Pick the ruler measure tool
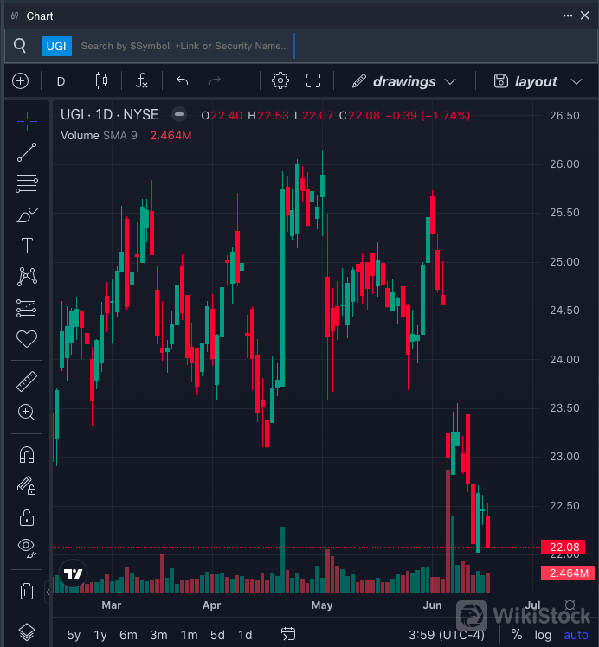The image size is (599, 647). coord(27,381)
